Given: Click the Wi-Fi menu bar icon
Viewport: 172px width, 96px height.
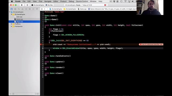Looking at the screenshot, I should pos(125,1).
